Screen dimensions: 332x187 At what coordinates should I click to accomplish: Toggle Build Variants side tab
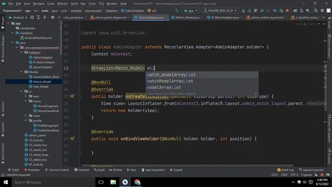click(3, 153)
